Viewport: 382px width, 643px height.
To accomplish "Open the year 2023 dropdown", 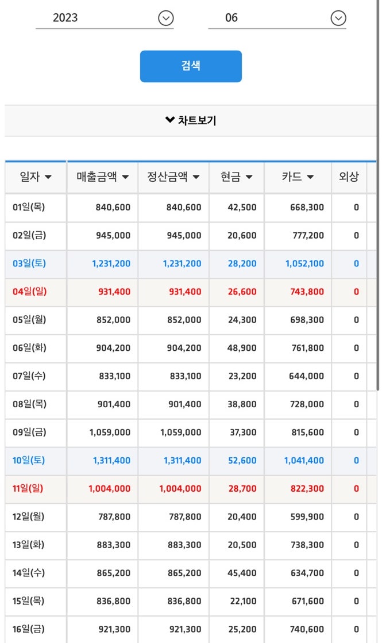I will [104, 18].
